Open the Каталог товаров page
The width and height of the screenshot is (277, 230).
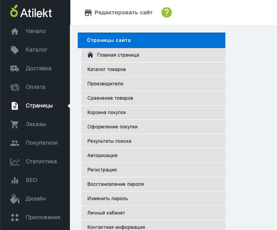click(x=153, y=69)
